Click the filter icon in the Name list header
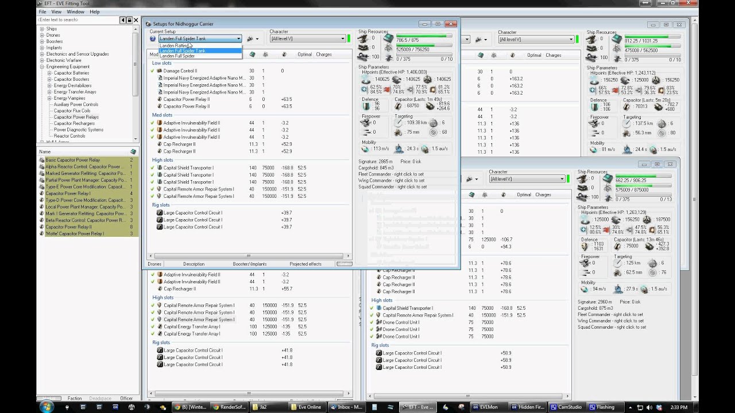This screenshot has width=735, height=413. [133, 151]
